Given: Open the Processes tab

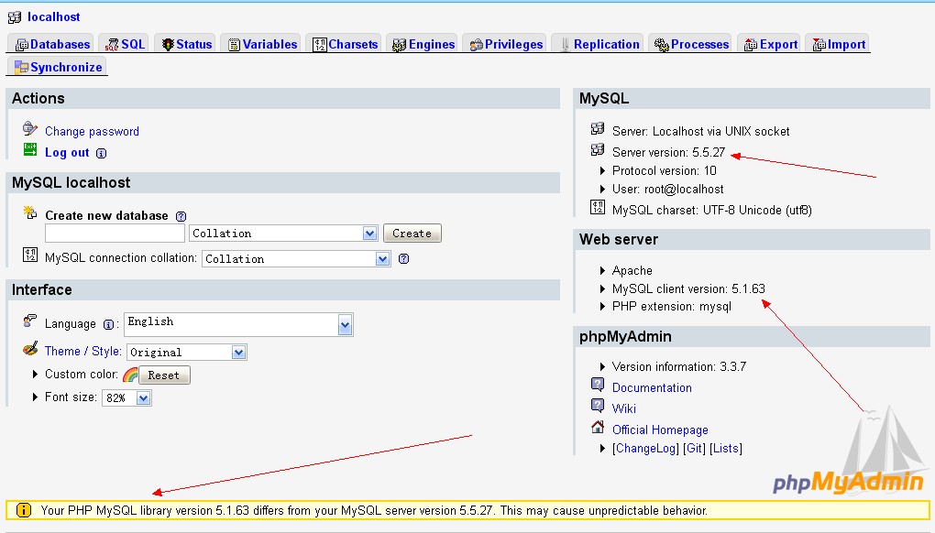Looking at the screenshot, I should [691, 44].
